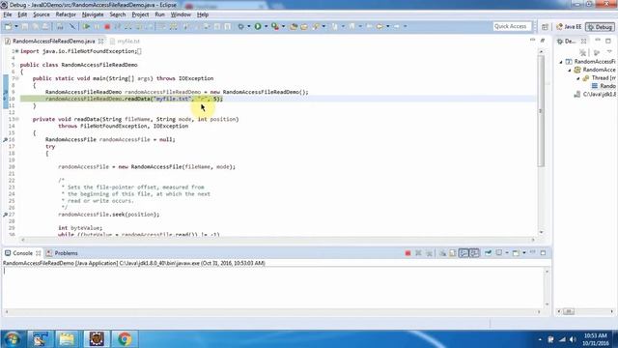The image size is (618, 348).
Task: Open the Navigate menu
Action: pos(93,14)
